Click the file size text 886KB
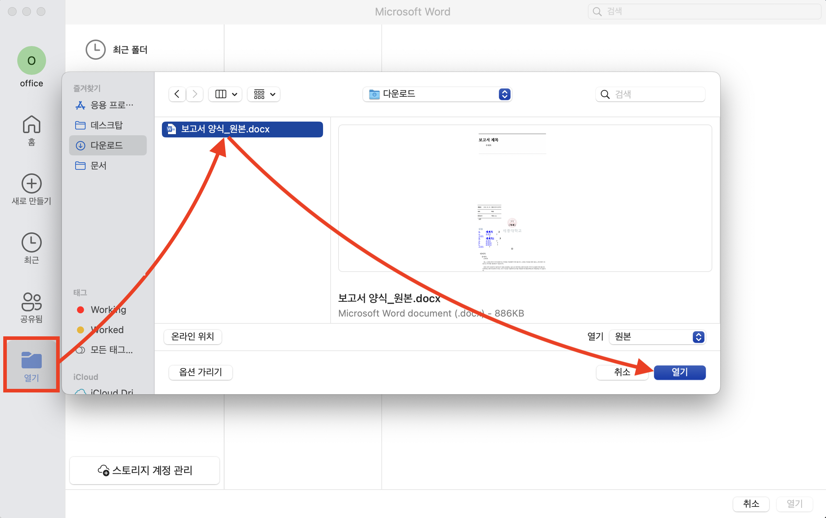This screenshot has height=518, width=826. pyautogui.click(x=509, y=313)
